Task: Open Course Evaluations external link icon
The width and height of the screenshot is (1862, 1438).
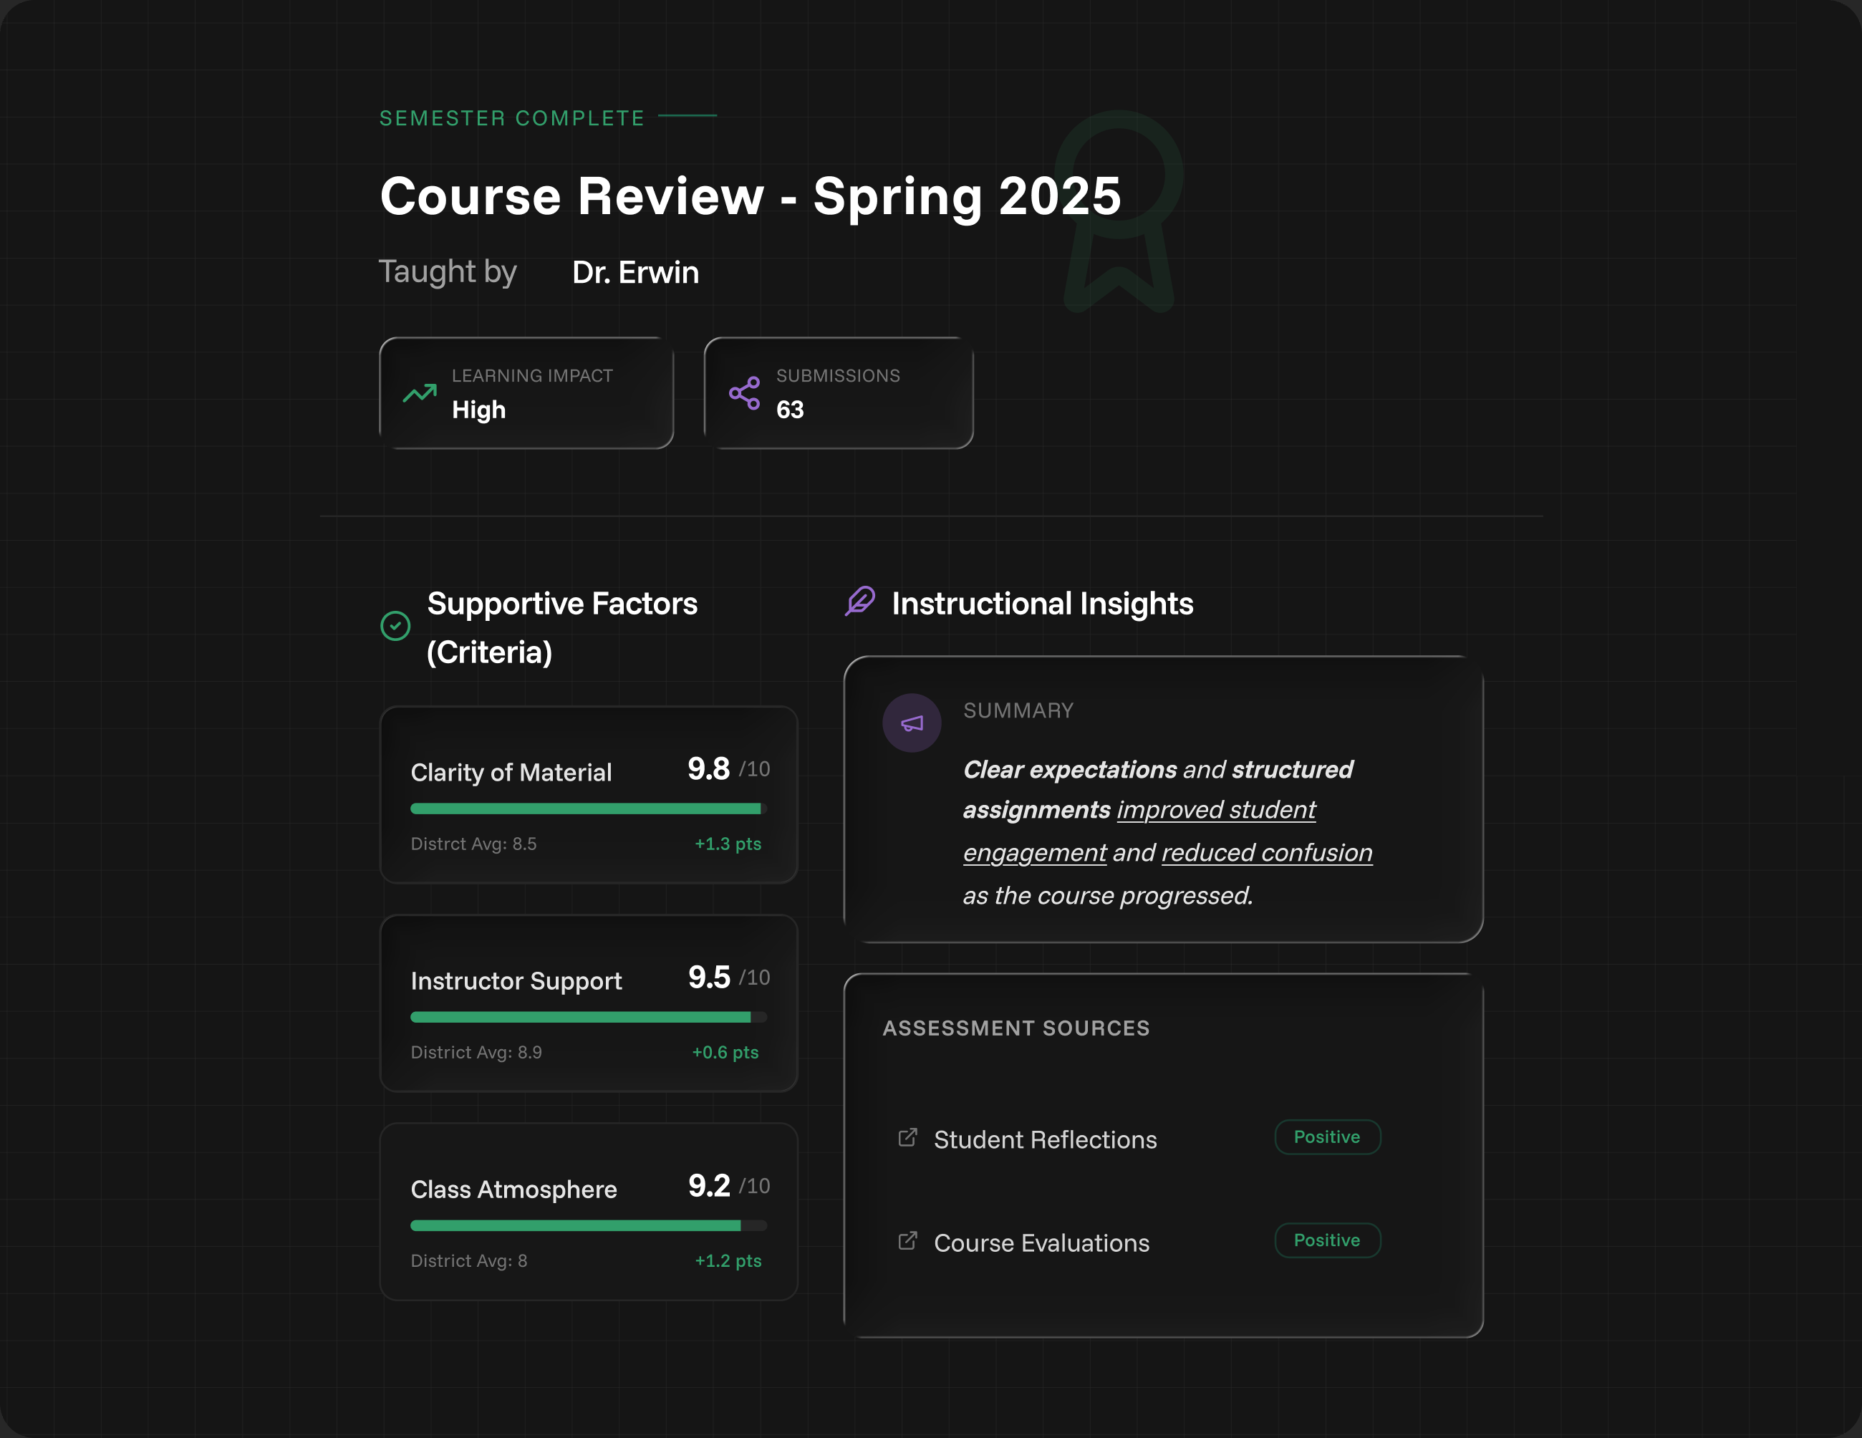Action: (907, 1241)
